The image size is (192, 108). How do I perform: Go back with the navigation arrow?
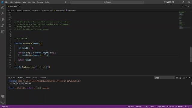tap(66, 2)
